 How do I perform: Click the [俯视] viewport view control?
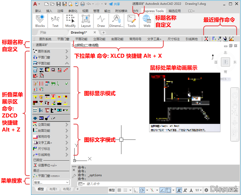pos(80,45)
